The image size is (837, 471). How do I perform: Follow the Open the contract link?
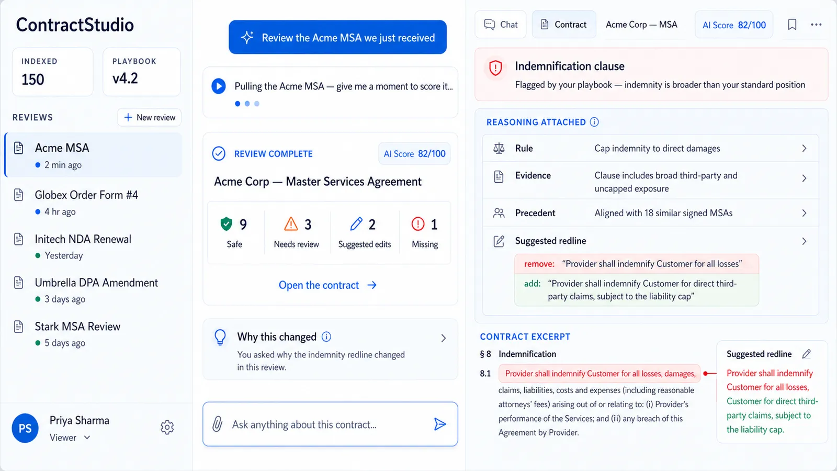pyautogui.click(x=327, y=285)
